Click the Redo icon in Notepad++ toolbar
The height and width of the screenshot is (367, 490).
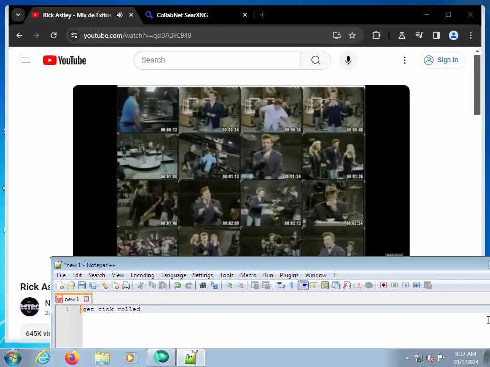click(x=189, y=286)
